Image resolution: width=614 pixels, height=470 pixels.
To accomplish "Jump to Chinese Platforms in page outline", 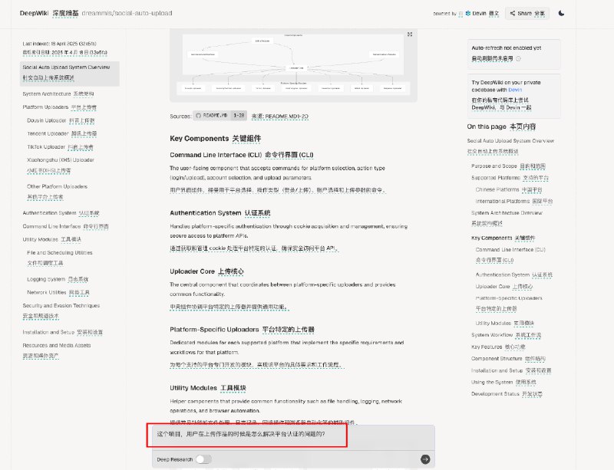I will click(x=509, y=190).
